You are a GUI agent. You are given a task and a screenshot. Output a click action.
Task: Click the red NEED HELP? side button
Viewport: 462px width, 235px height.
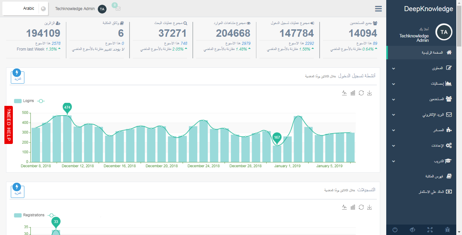click(x=9, y=125)
